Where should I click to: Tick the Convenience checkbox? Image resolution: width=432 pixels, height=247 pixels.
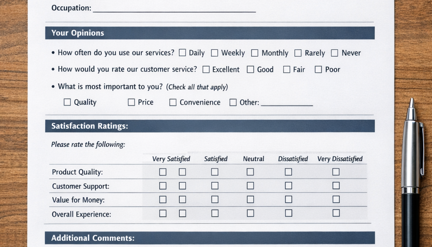(x=173, y=102)
